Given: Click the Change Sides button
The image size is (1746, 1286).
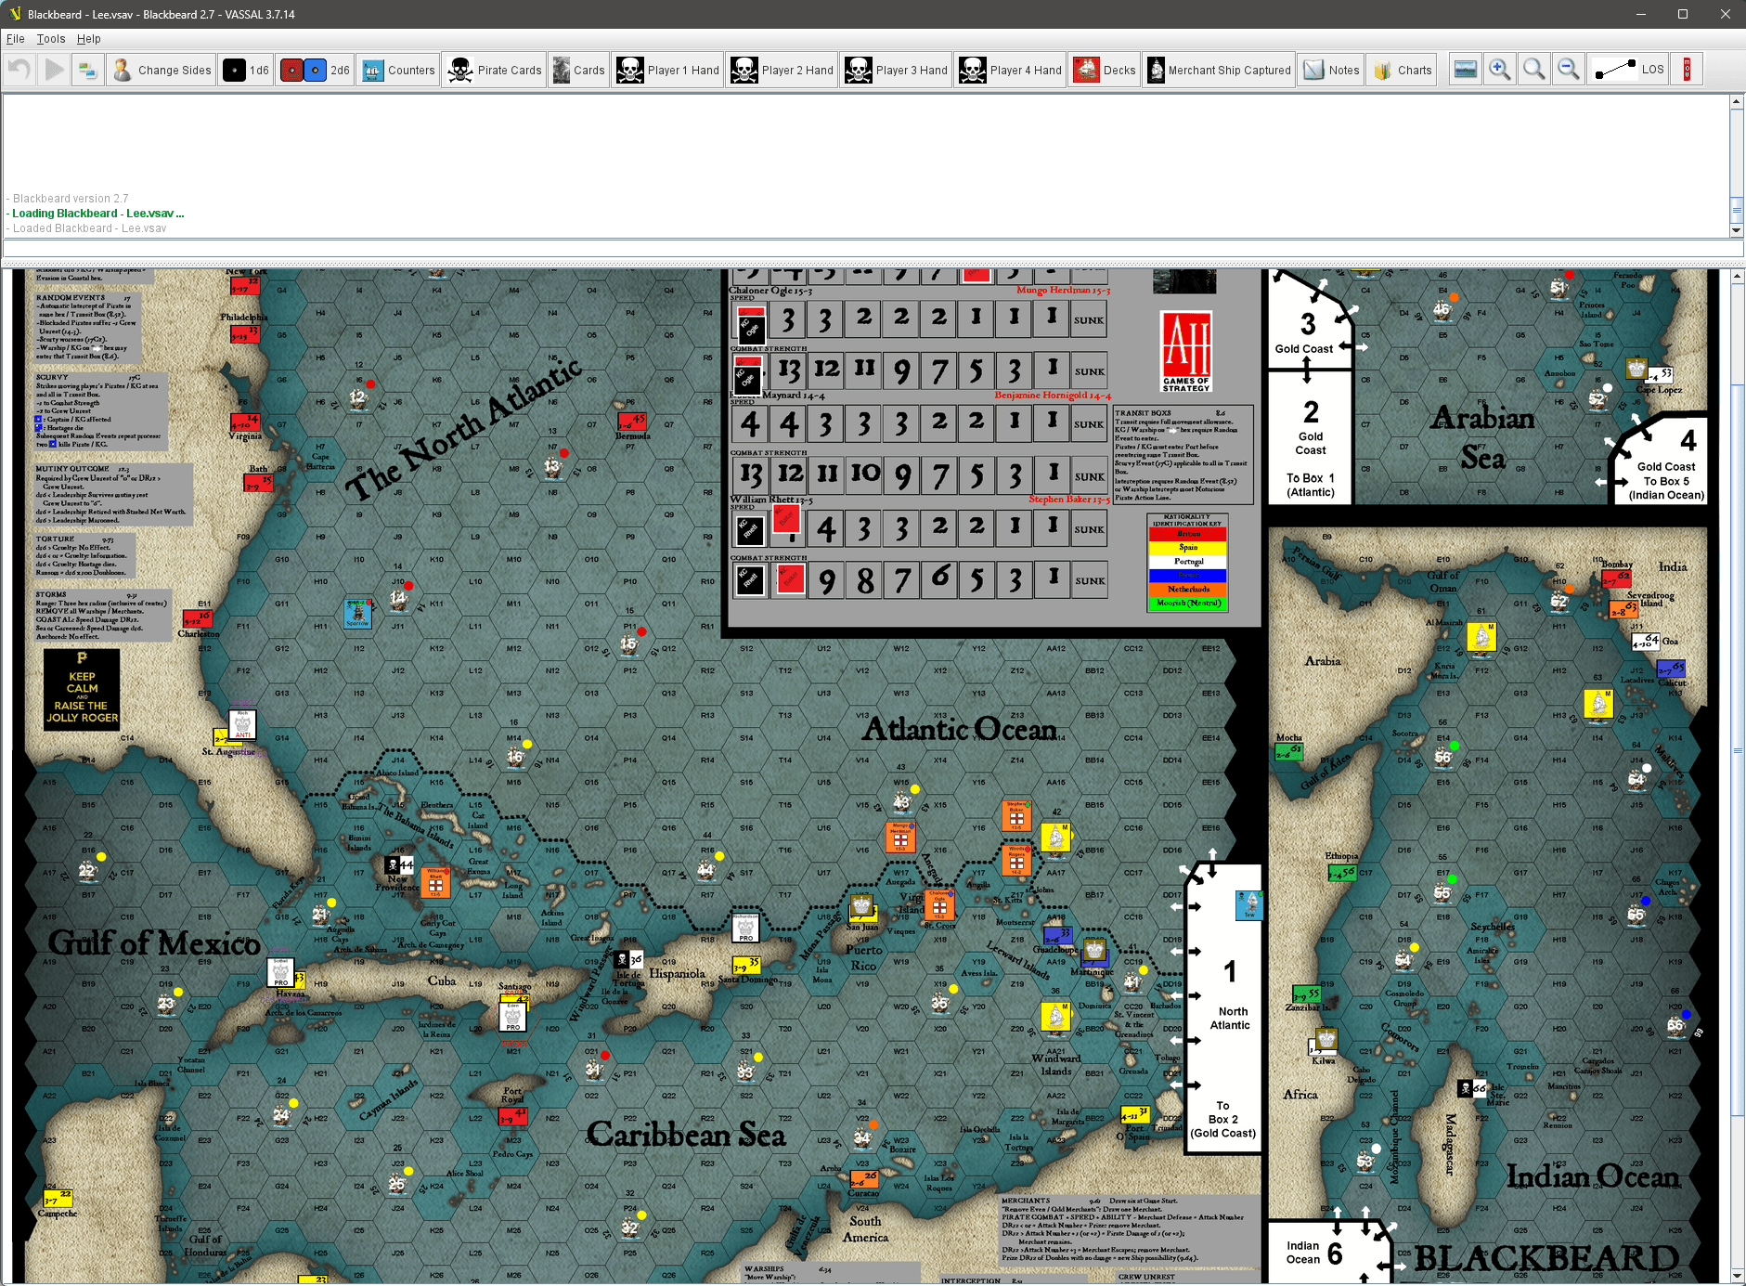Looking at the screenshot, I should (162, 70).
